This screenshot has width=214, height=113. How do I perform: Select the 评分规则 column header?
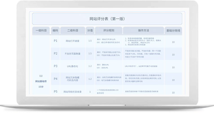[109, 30]
